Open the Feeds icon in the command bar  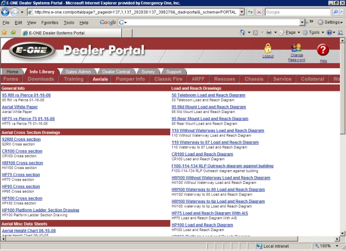(255, 33)
